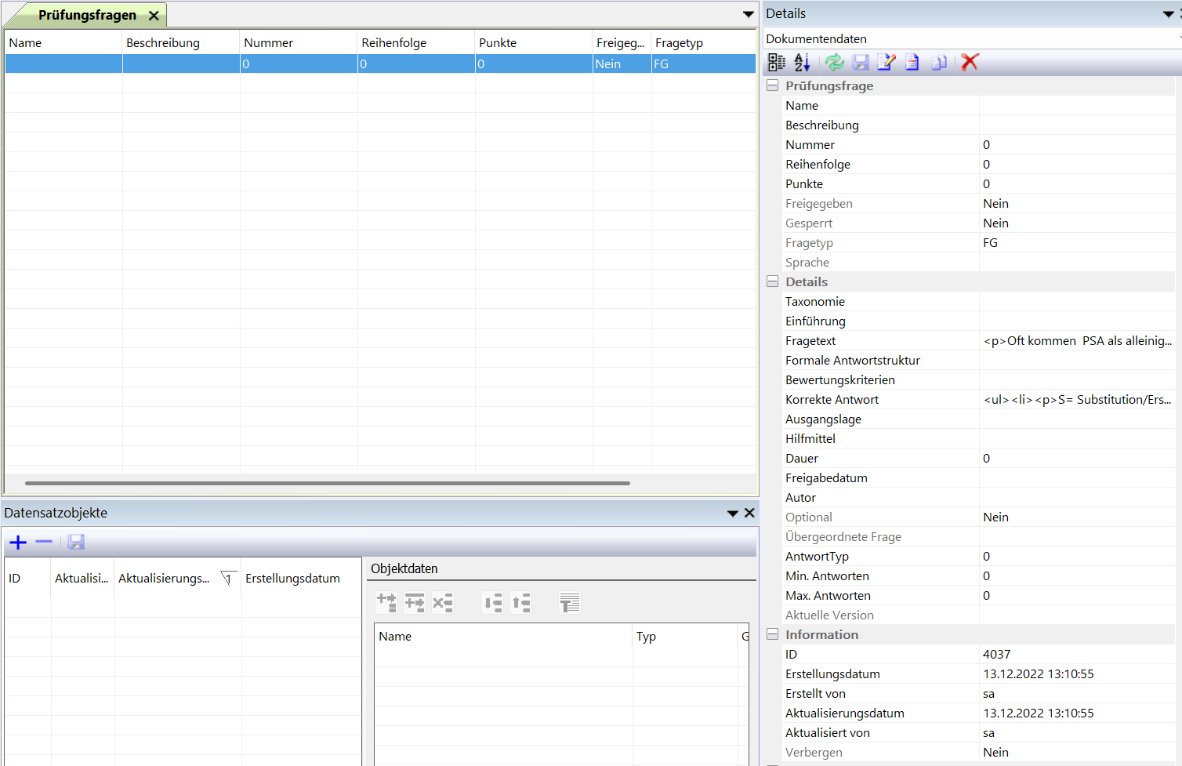Image resolution: width=1182 pixels, height=766 pixels.
Task: Close the Datensatzobjekte panel
Action: tap(749, 513)
